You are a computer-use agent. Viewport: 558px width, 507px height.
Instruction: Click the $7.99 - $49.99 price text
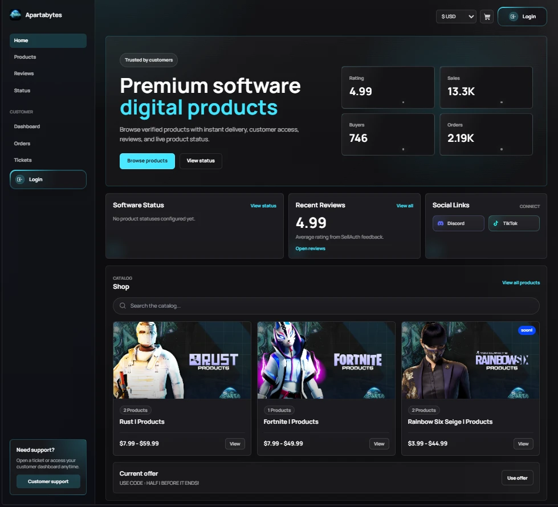pos(283,444)
